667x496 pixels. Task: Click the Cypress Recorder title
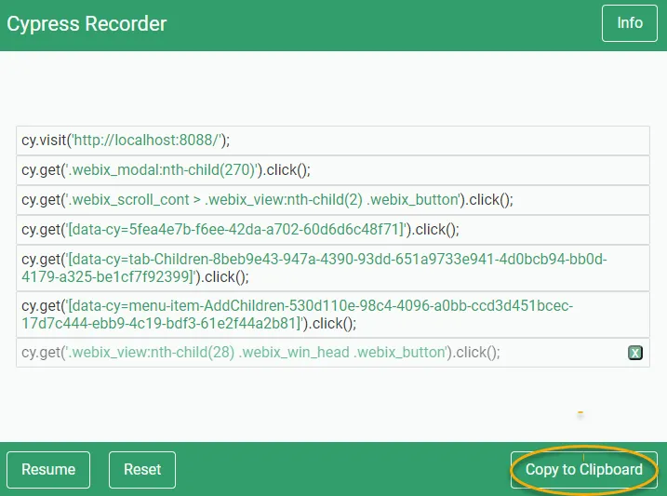87,24
